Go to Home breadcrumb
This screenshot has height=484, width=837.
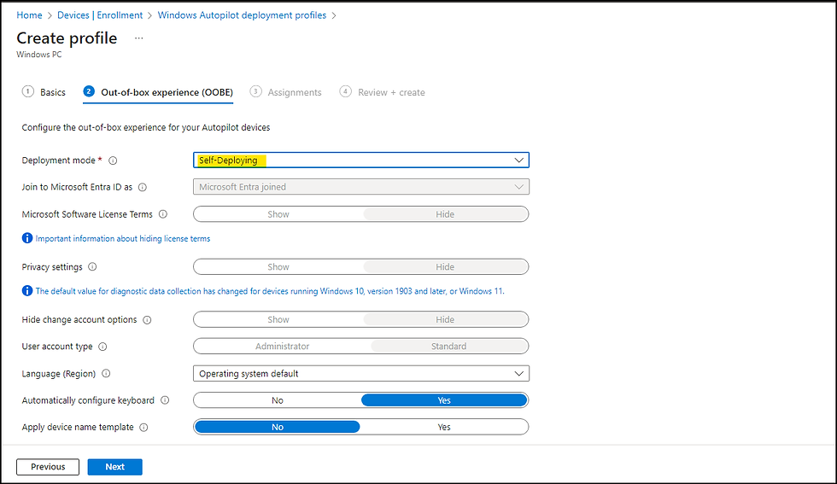coord(29,15)
